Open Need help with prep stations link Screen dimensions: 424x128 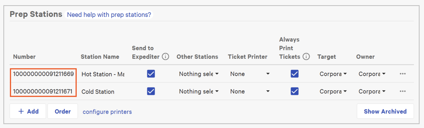pos(109,15)
